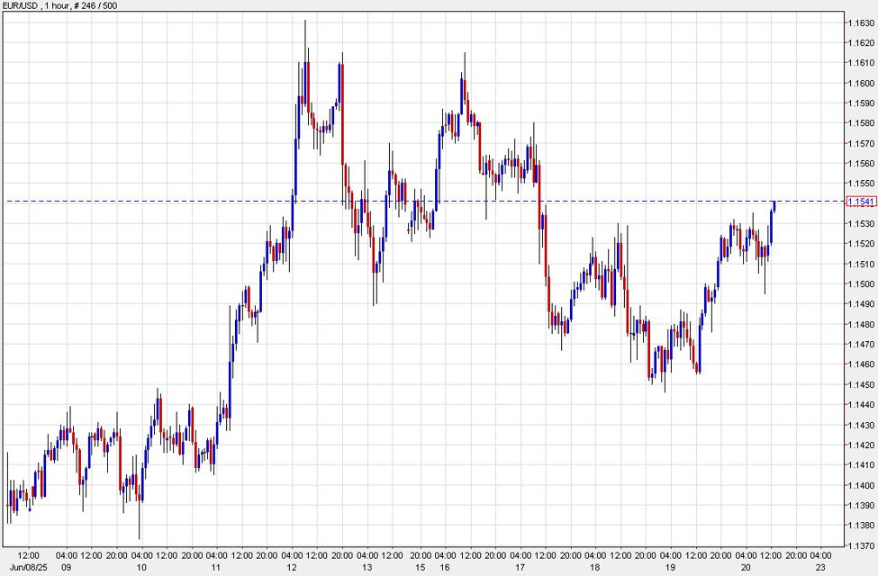Click date 12 on the time axis

point(291,569)
